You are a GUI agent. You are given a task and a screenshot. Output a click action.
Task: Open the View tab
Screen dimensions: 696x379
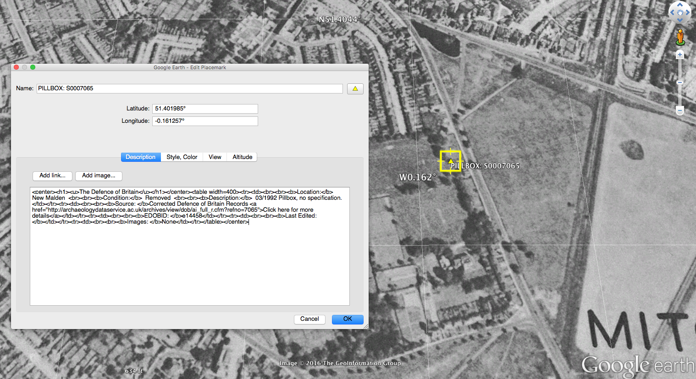[x=215, y=157]
